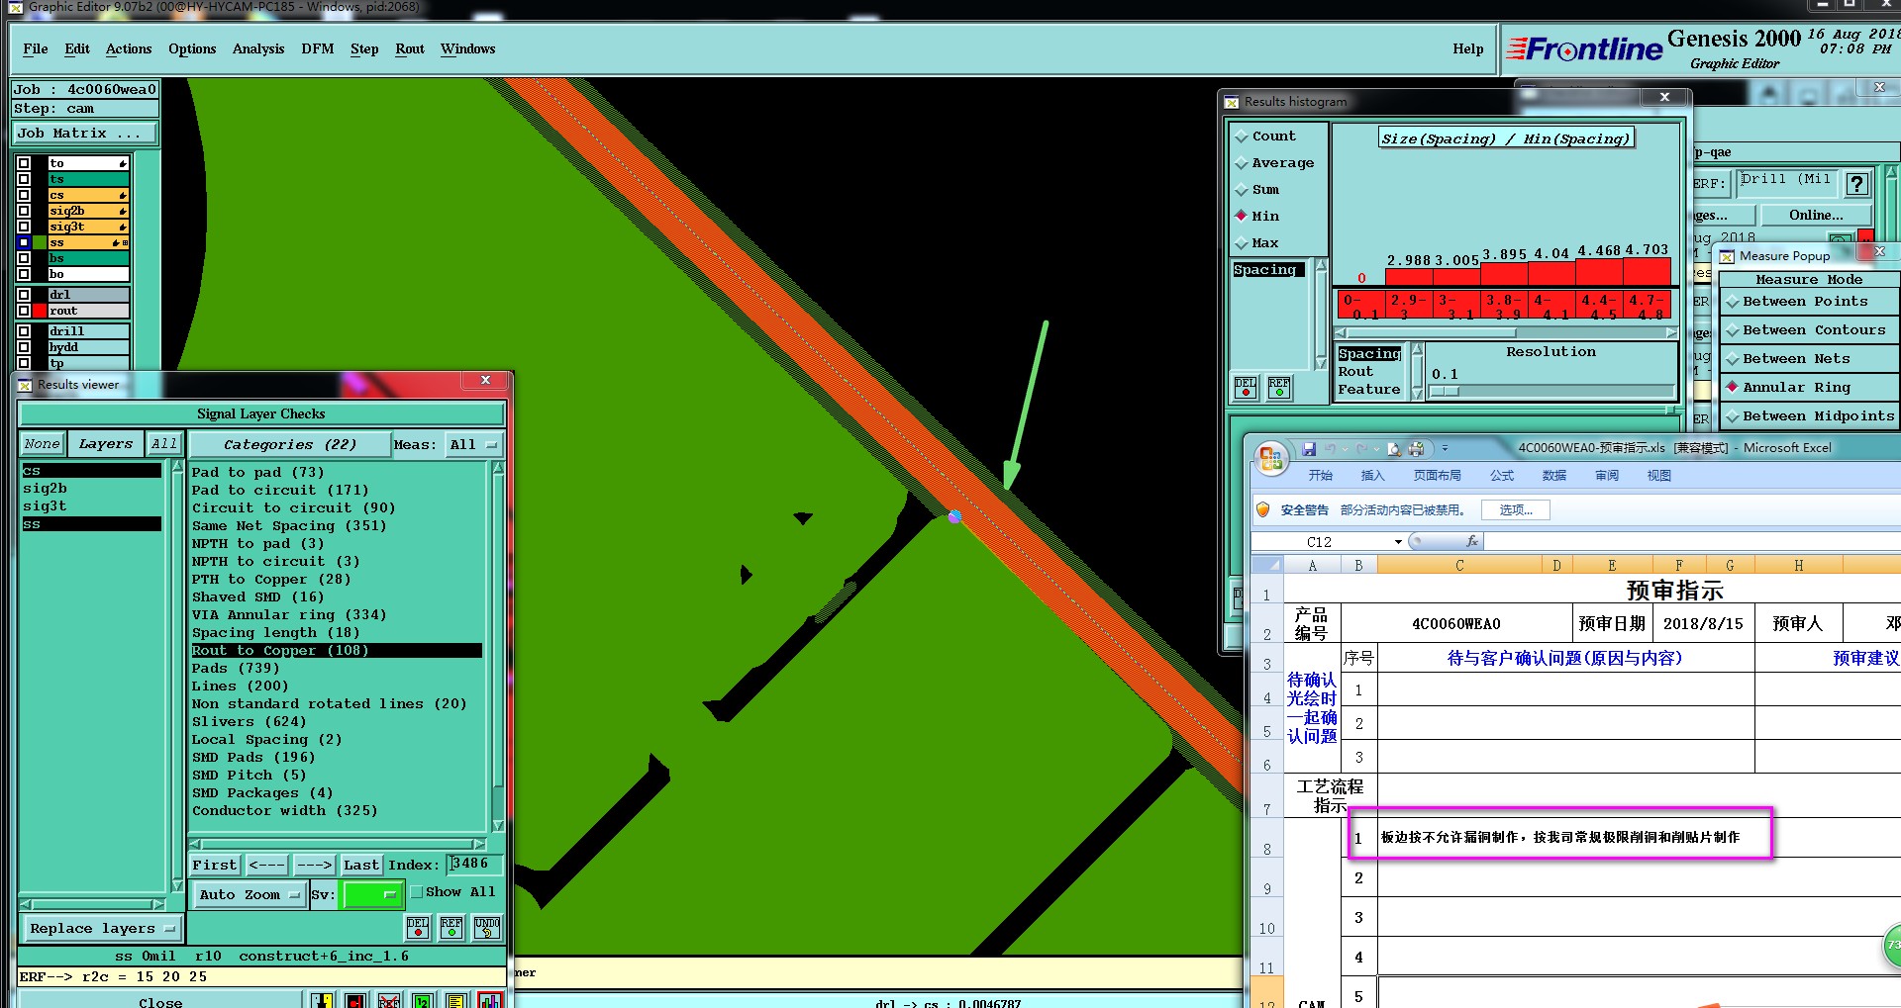The width and height of the screenshot is (1901, 1008).
Task: Open the File menu
Action: (36, 49)
